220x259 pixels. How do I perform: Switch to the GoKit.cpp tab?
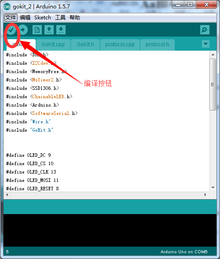[x=53, y=44]
